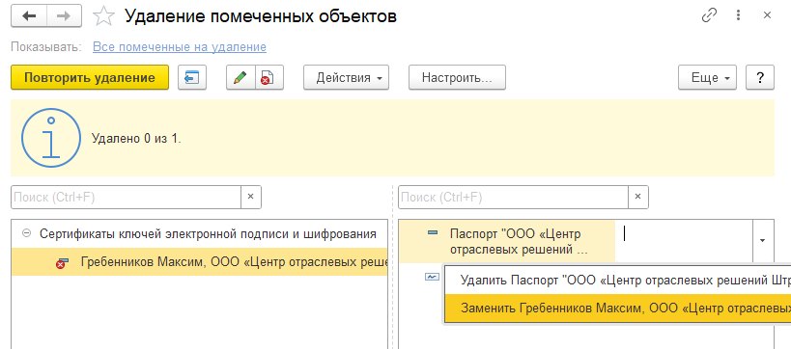This screenshot has height=349, width=791.
Task: Click red-marked icon beside Гребенников Максим
Action: click(x=62, y=263)
